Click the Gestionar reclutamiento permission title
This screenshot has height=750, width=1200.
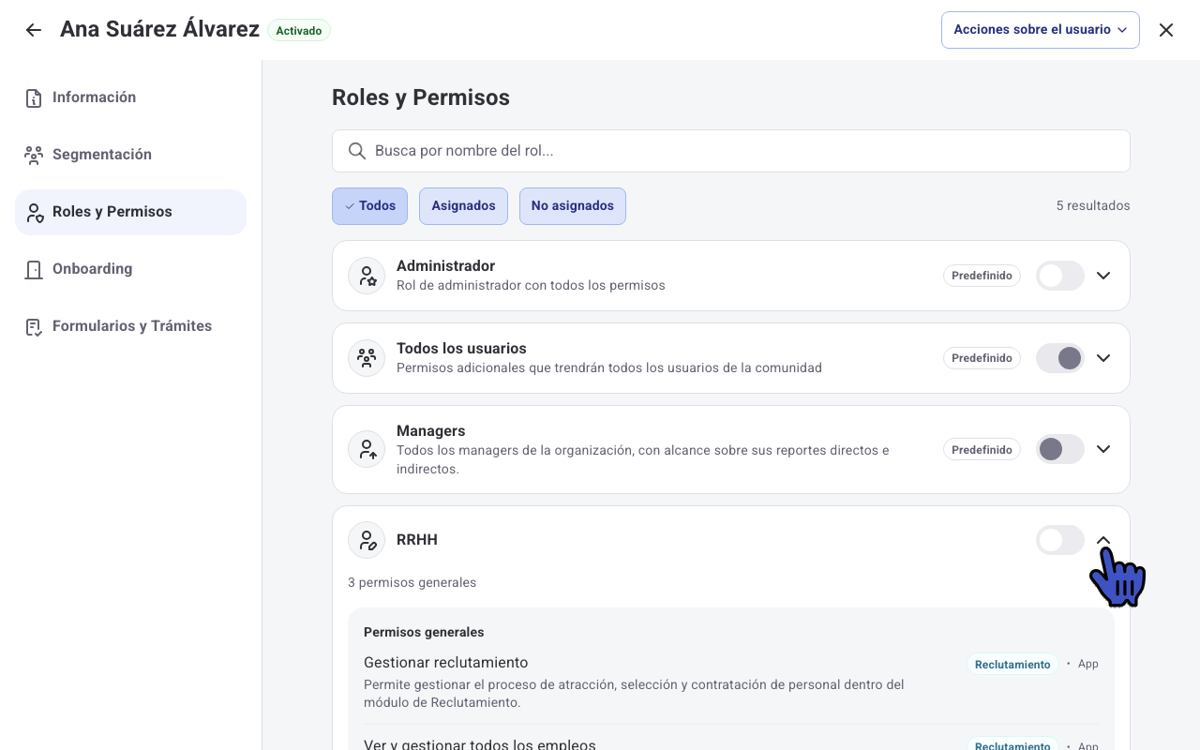point(446,663)
